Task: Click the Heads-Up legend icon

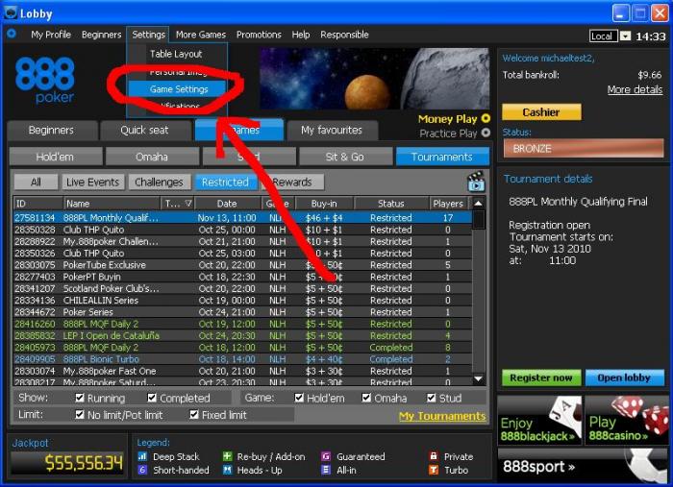Action: pyautogui.click(x=227, y=470)
